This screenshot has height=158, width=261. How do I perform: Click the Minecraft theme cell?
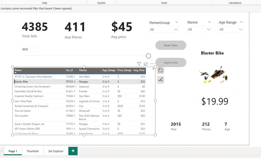[x=84, y=111]
